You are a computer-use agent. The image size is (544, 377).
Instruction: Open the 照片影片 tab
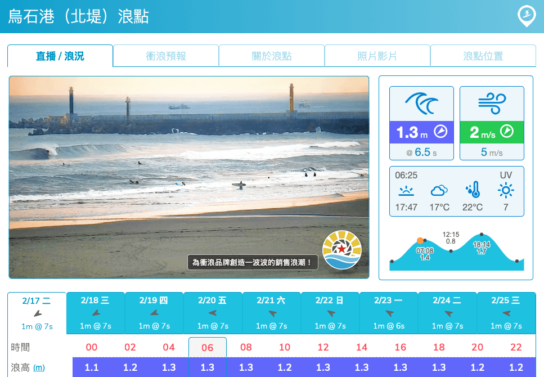click(x=377, y=56)
